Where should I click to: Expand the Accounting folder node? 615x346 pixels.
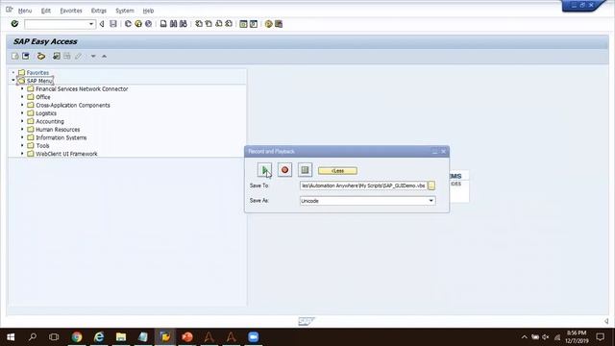click(x=22, y=121)
